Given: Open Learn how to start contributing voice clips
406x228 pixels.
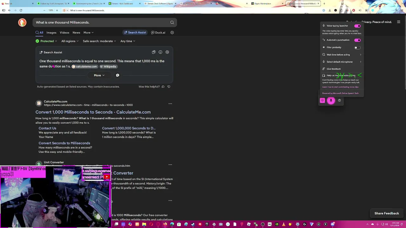Looking at the screenshot, I should (340, 87).
